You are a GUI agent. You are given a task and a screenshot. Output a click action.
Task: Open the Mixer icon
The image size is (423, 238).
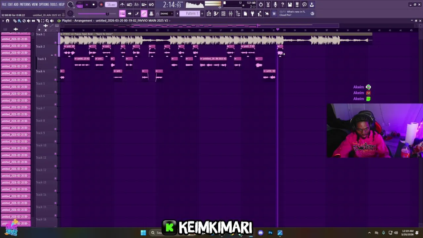point(231,14)
